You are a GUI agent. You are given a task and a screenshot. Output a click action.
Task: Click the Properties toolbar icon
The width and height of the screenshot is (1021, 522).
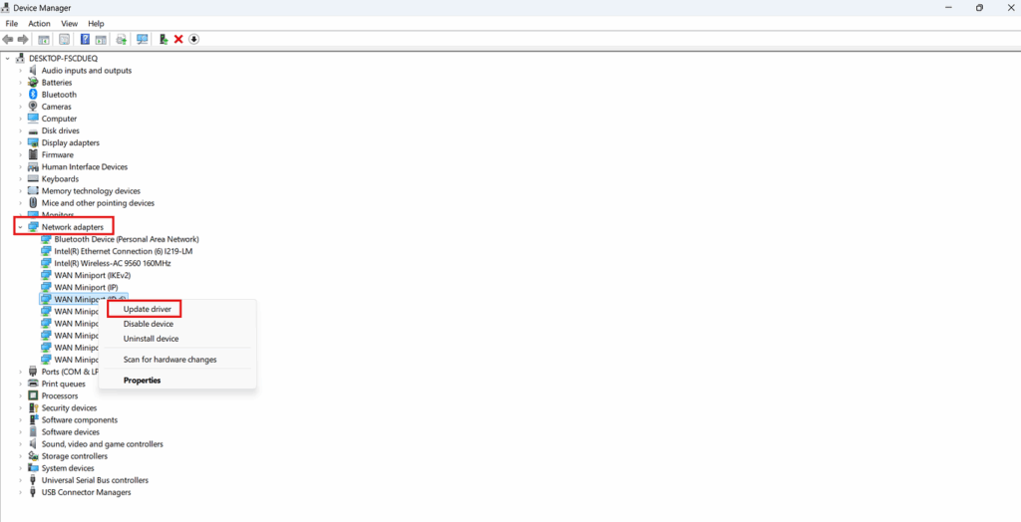[x=65, y=39]
